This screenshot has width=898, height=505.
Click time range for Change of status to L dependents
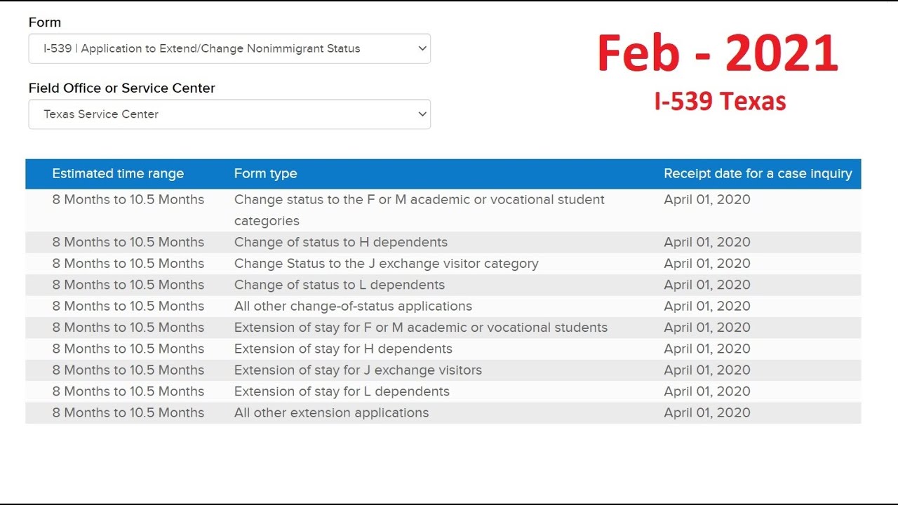128,285
